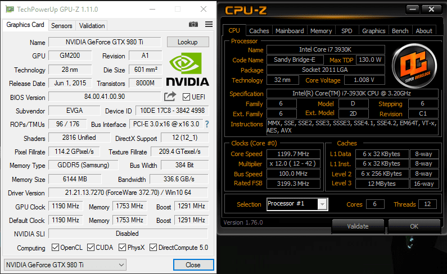Open the Graphics tab in CPU-Z
The height and width of the screenshot is (274, 447).
373,31
